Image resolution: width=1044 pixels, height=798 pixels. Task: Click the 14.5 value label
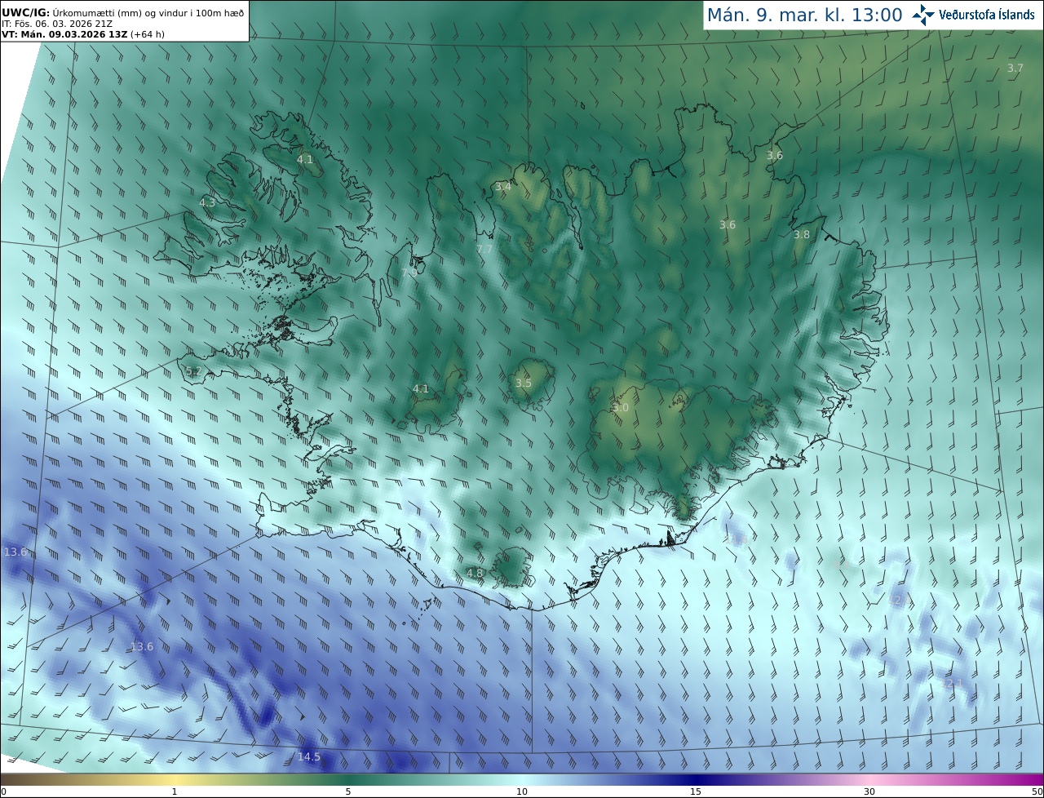point(308,757)
